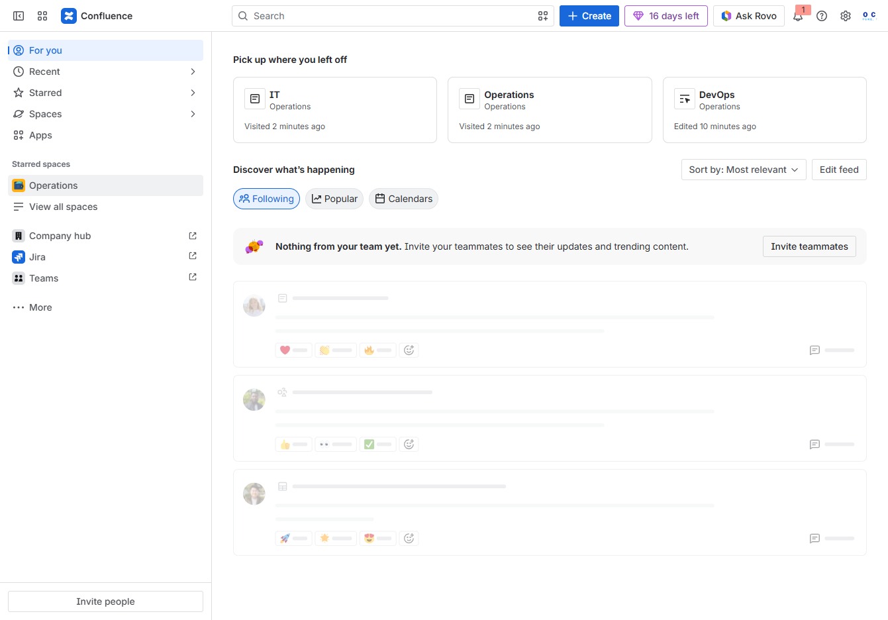This screenshot has width=888, height=620.
Task: Open the profile avatar menu
Action: [869, 16]
